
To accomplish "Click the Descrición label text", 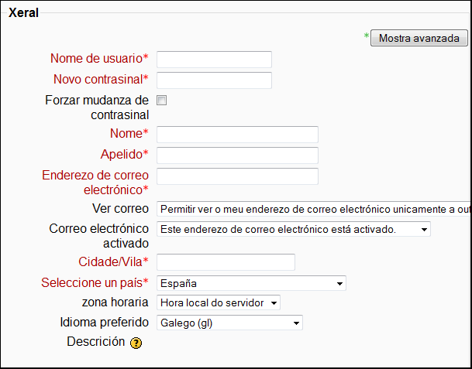I will click(95, 342).
